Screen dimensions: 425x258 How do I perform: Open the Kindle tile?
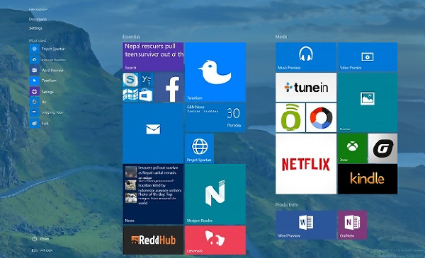tap(368, 179)
